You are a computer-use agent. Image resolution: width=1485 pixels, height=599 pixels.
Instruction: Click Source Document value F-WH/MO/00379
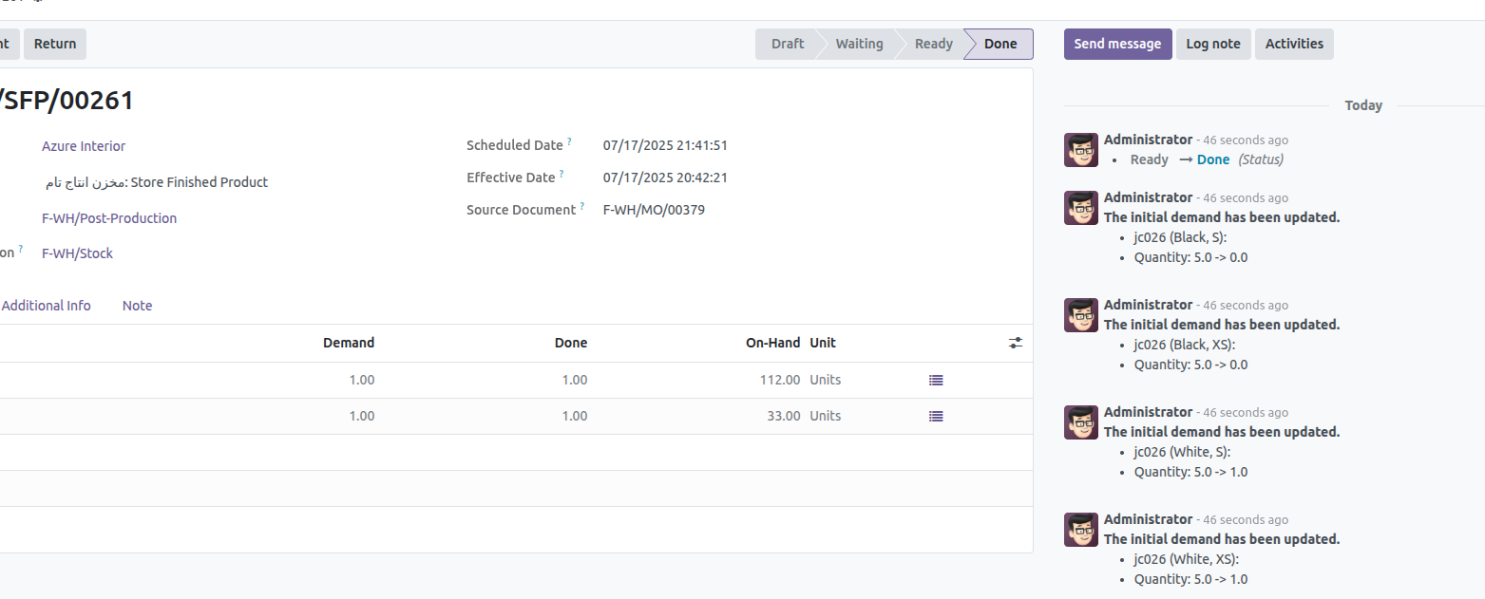click(654, 210)
